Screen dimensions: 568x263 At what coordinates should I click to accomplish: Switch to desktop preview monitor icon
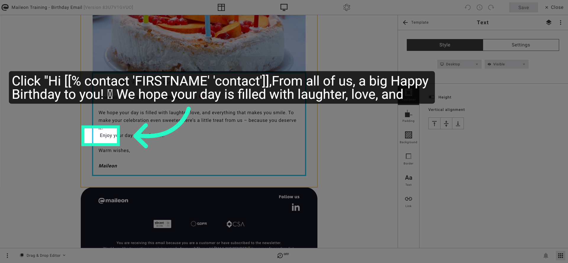[284, 7]
